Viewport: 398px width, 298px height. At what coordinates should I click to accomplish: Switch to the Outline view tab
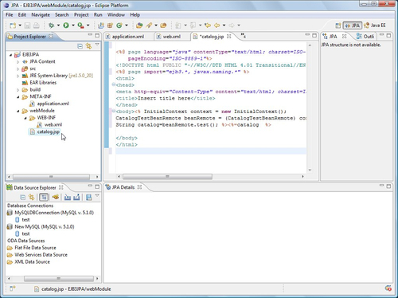(365, 37)
